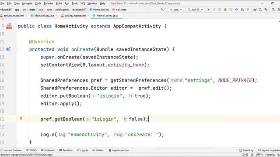Open the Device Manager phone icon

click(x=261, y=10)
